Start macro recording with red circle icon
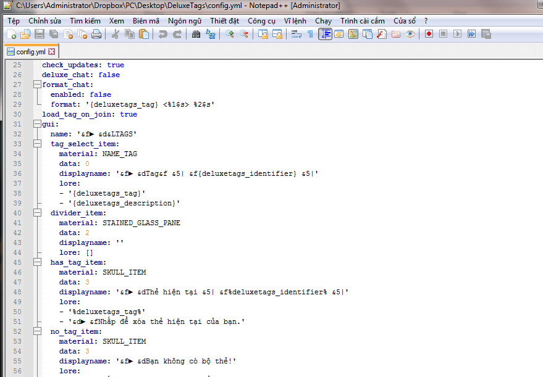543x377 pixels. 429,35
